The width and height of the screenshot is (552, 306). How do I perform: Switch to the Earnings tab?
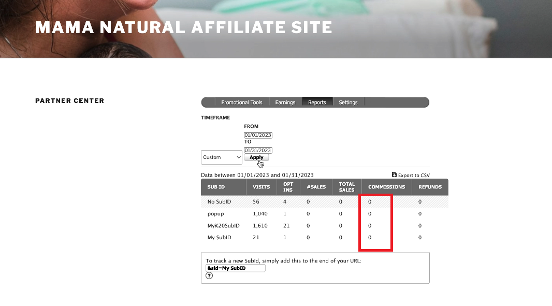tap(285, 103)
